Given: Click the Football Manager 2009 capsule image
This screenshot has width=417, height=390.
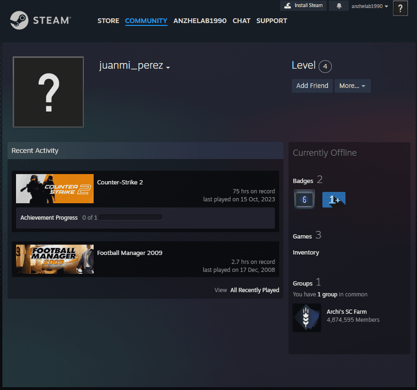Looking at the screenshot, I should point(55,259).
